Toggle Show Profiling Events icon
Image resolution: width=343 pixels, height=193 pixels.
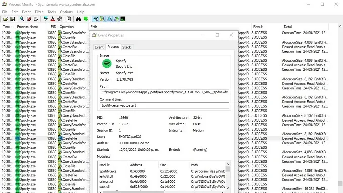pos(123,19)
